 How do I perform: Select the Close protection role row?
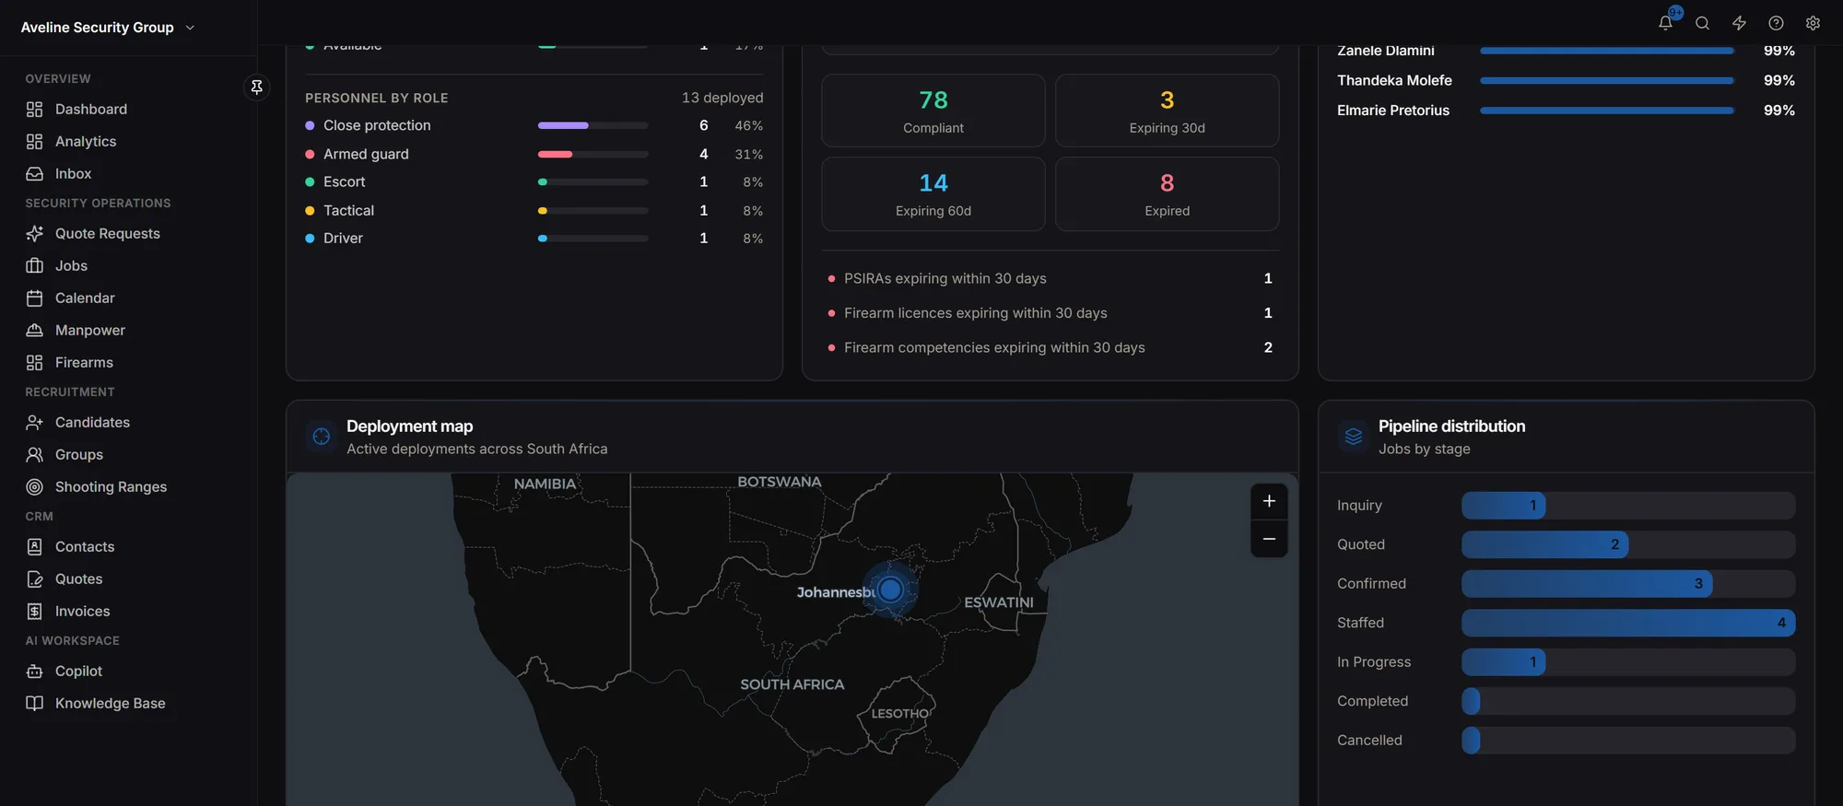534,125
